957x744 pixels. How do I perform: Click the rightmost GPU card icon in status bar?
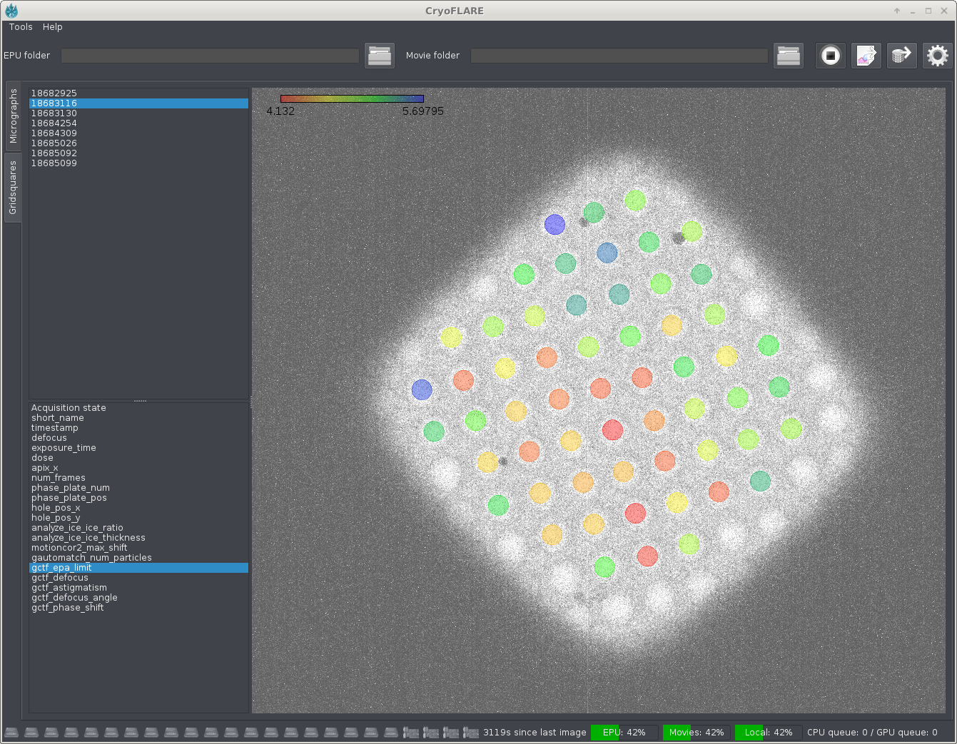point(470,733)
